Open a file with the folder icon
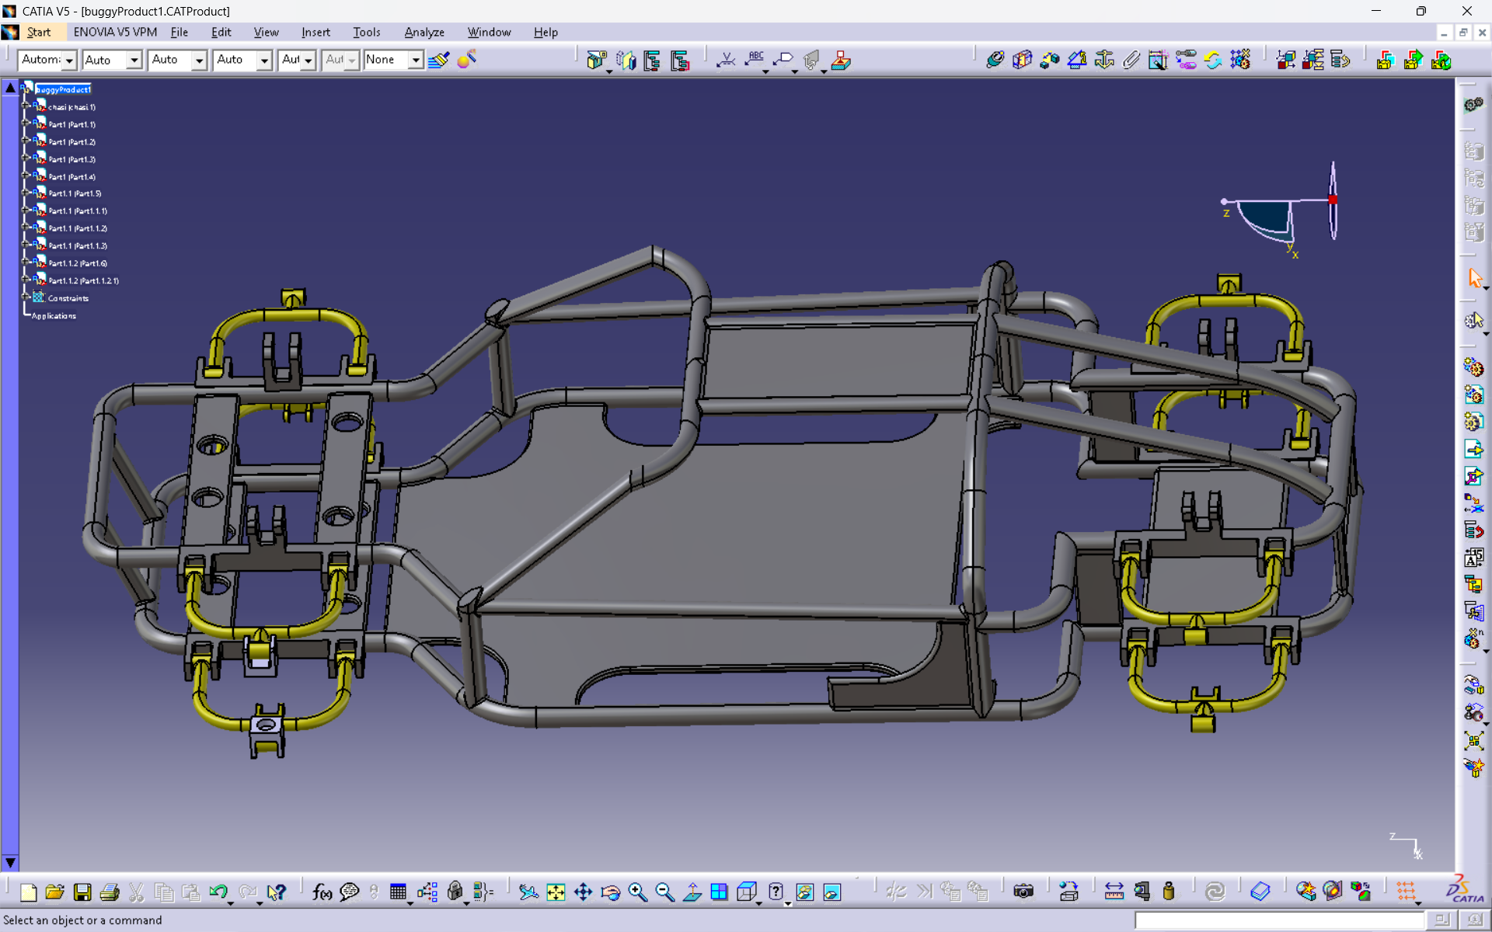Screen dimensions: 1492x932 point(55,892)
